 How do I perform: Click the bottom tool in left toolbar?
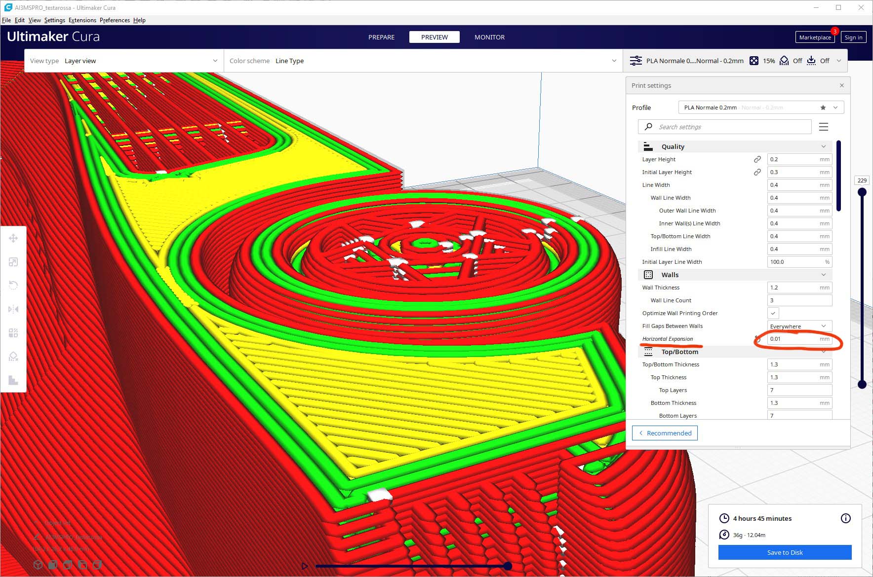pos(13,380)
